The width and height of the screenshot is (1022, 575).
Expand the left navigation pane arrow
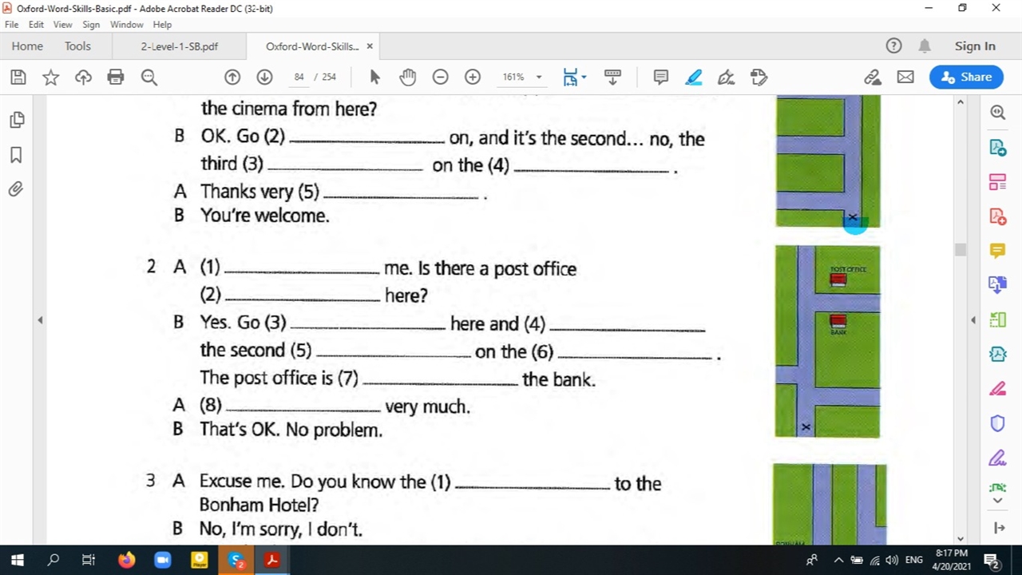(40, 320)
